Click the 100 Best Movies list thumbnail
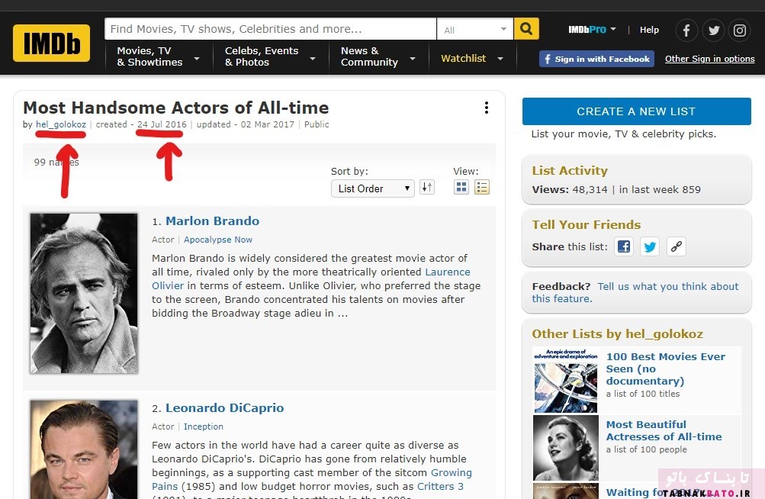The height and width of the screenshot is (499, 765). click(565, 380)
